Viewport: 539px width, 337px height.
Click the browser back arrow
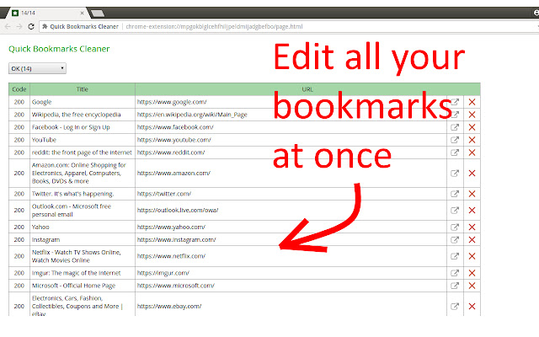click(11, 28)
